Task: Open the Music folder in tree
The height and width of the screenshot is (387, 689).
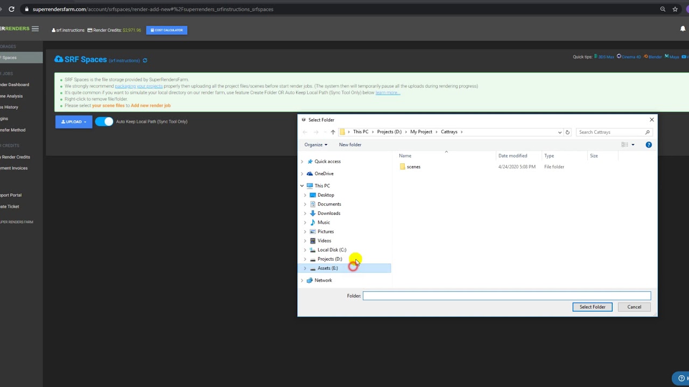Action: [x=324, y=223]
